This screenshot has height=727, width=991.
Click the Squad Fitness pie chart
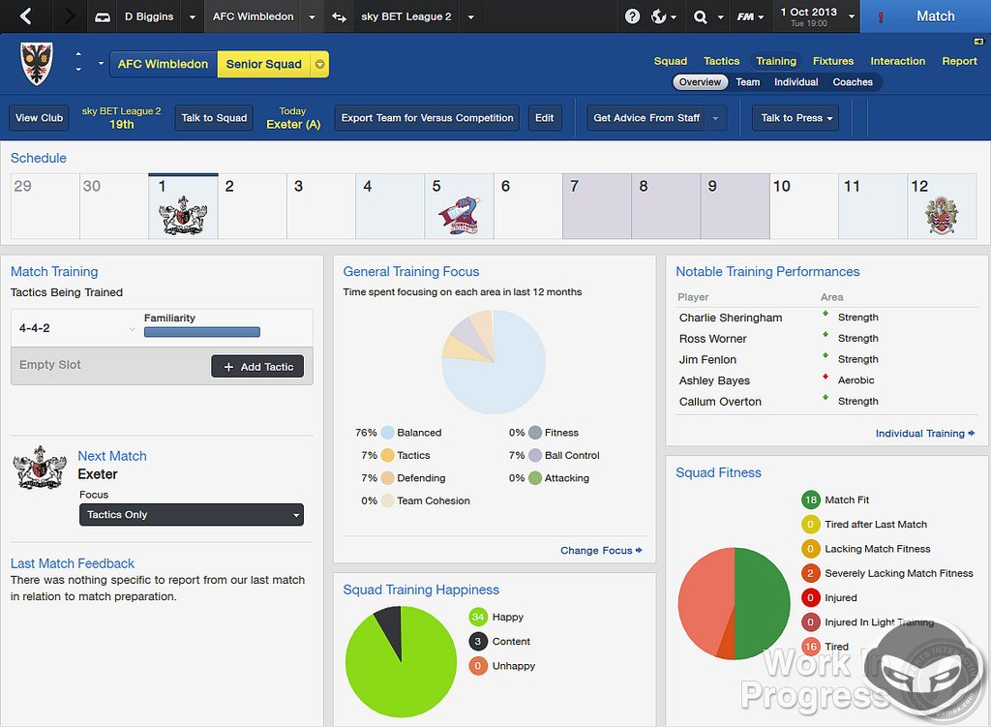(x=734, y=604)
